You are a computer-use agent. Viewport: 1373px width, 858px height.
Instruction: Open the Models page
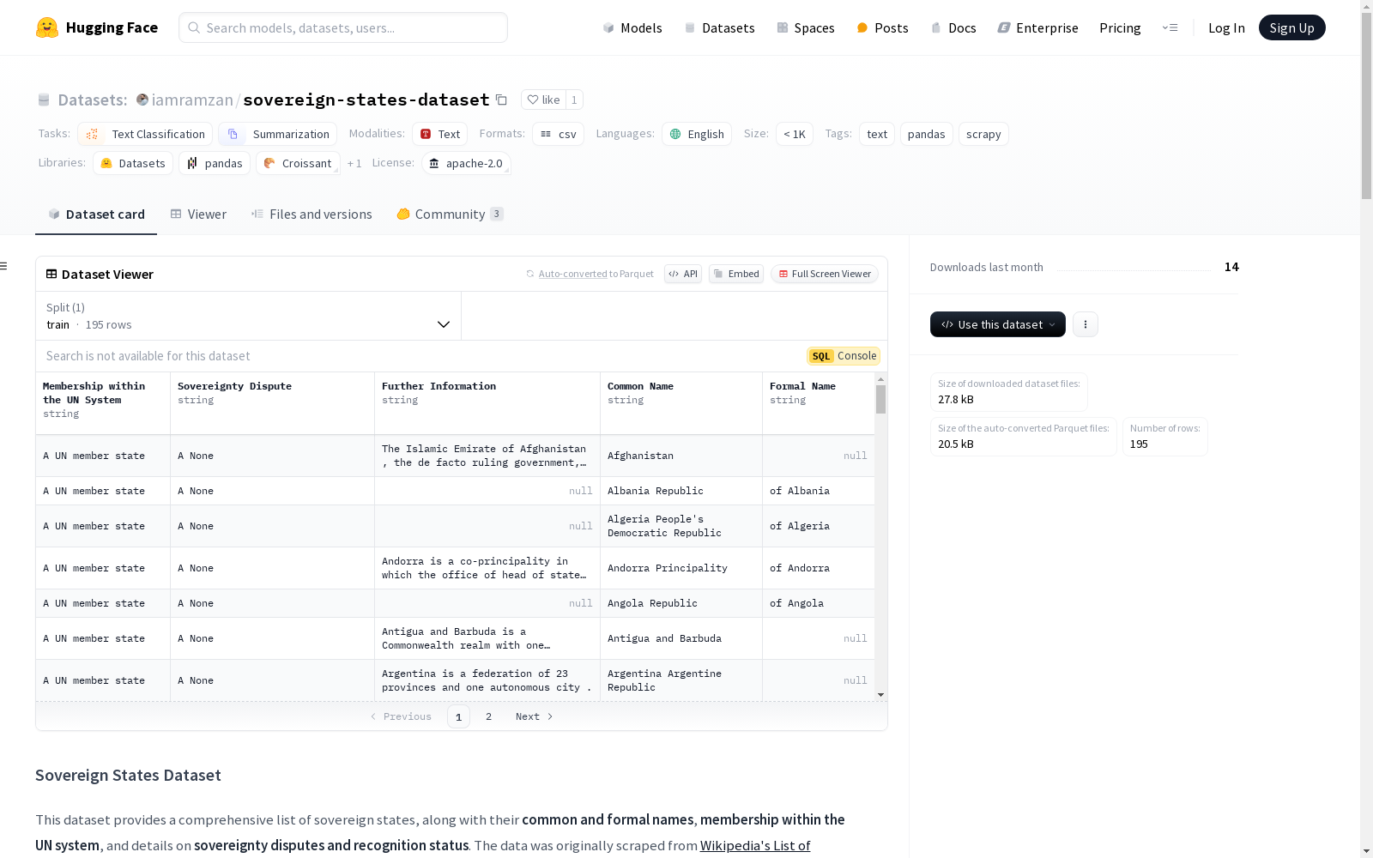pos(632,27)
